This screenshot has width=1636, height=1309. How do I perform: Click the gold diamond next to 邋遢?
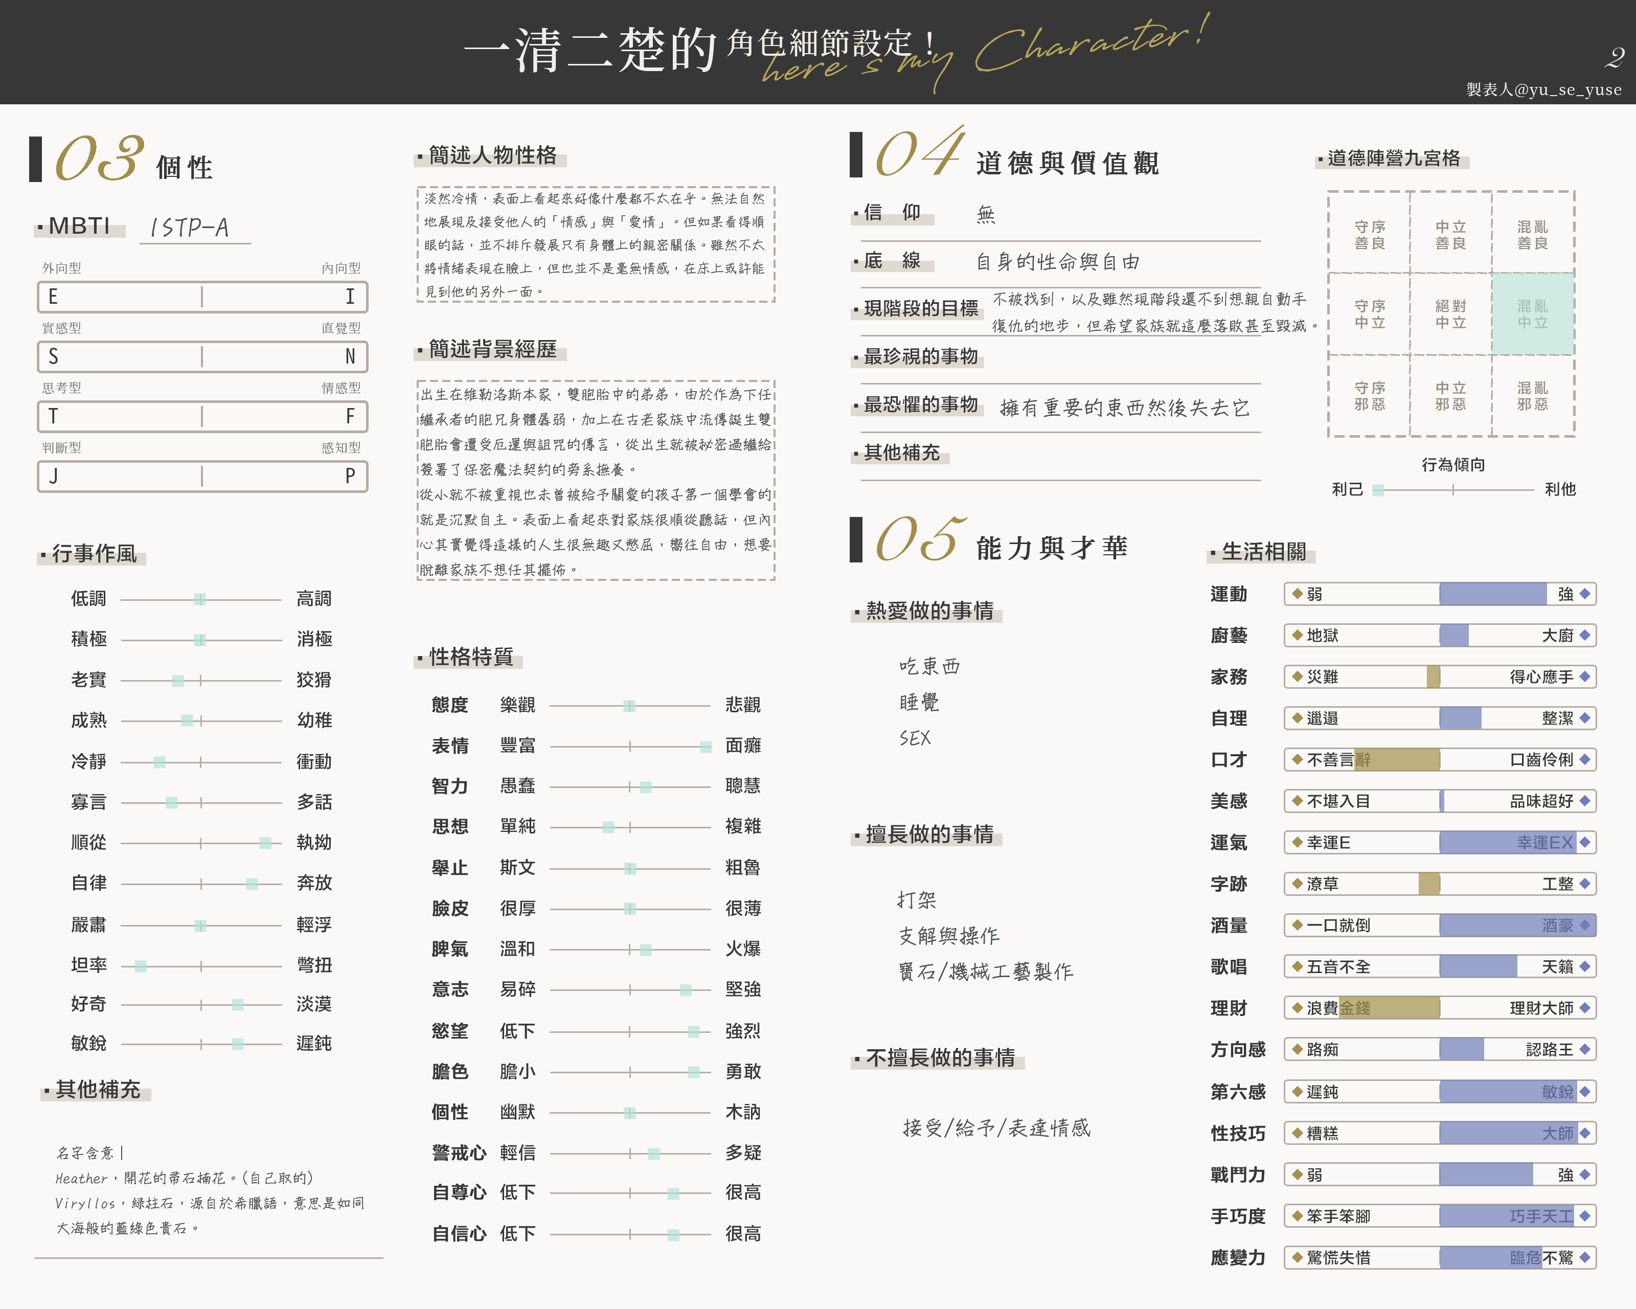click(1297, 718)
